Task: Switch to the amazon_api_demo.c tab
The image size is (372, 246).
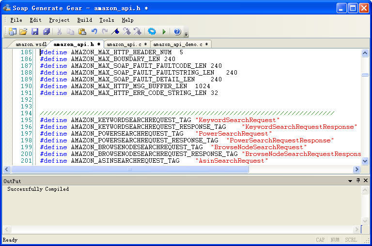Action: click(180, 44)
